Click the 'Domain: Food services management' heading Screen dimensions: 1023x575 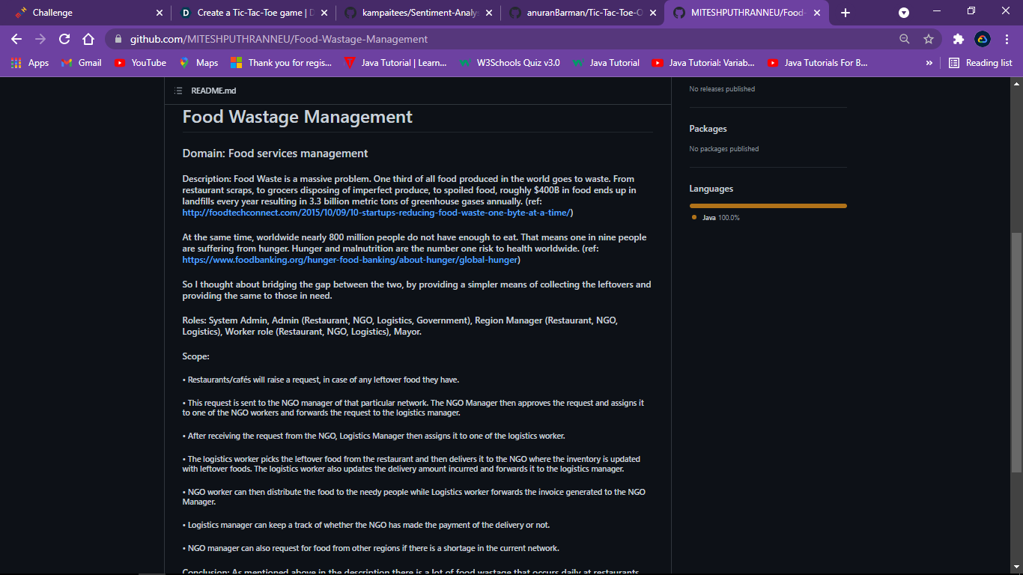coord(275,153)
